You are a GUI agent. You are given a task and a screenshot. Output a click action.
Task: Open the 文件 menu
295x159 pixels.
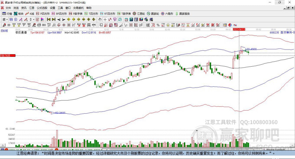[8, 8]
